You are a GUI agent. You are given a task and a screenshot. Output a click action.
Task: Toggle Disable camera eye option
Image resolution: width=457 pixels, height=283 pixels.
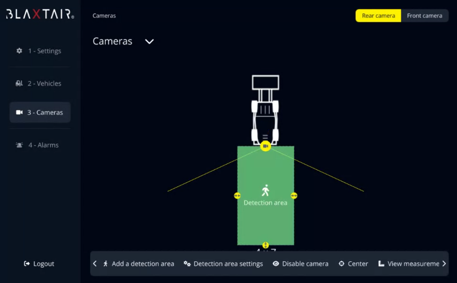coord(301,264)
